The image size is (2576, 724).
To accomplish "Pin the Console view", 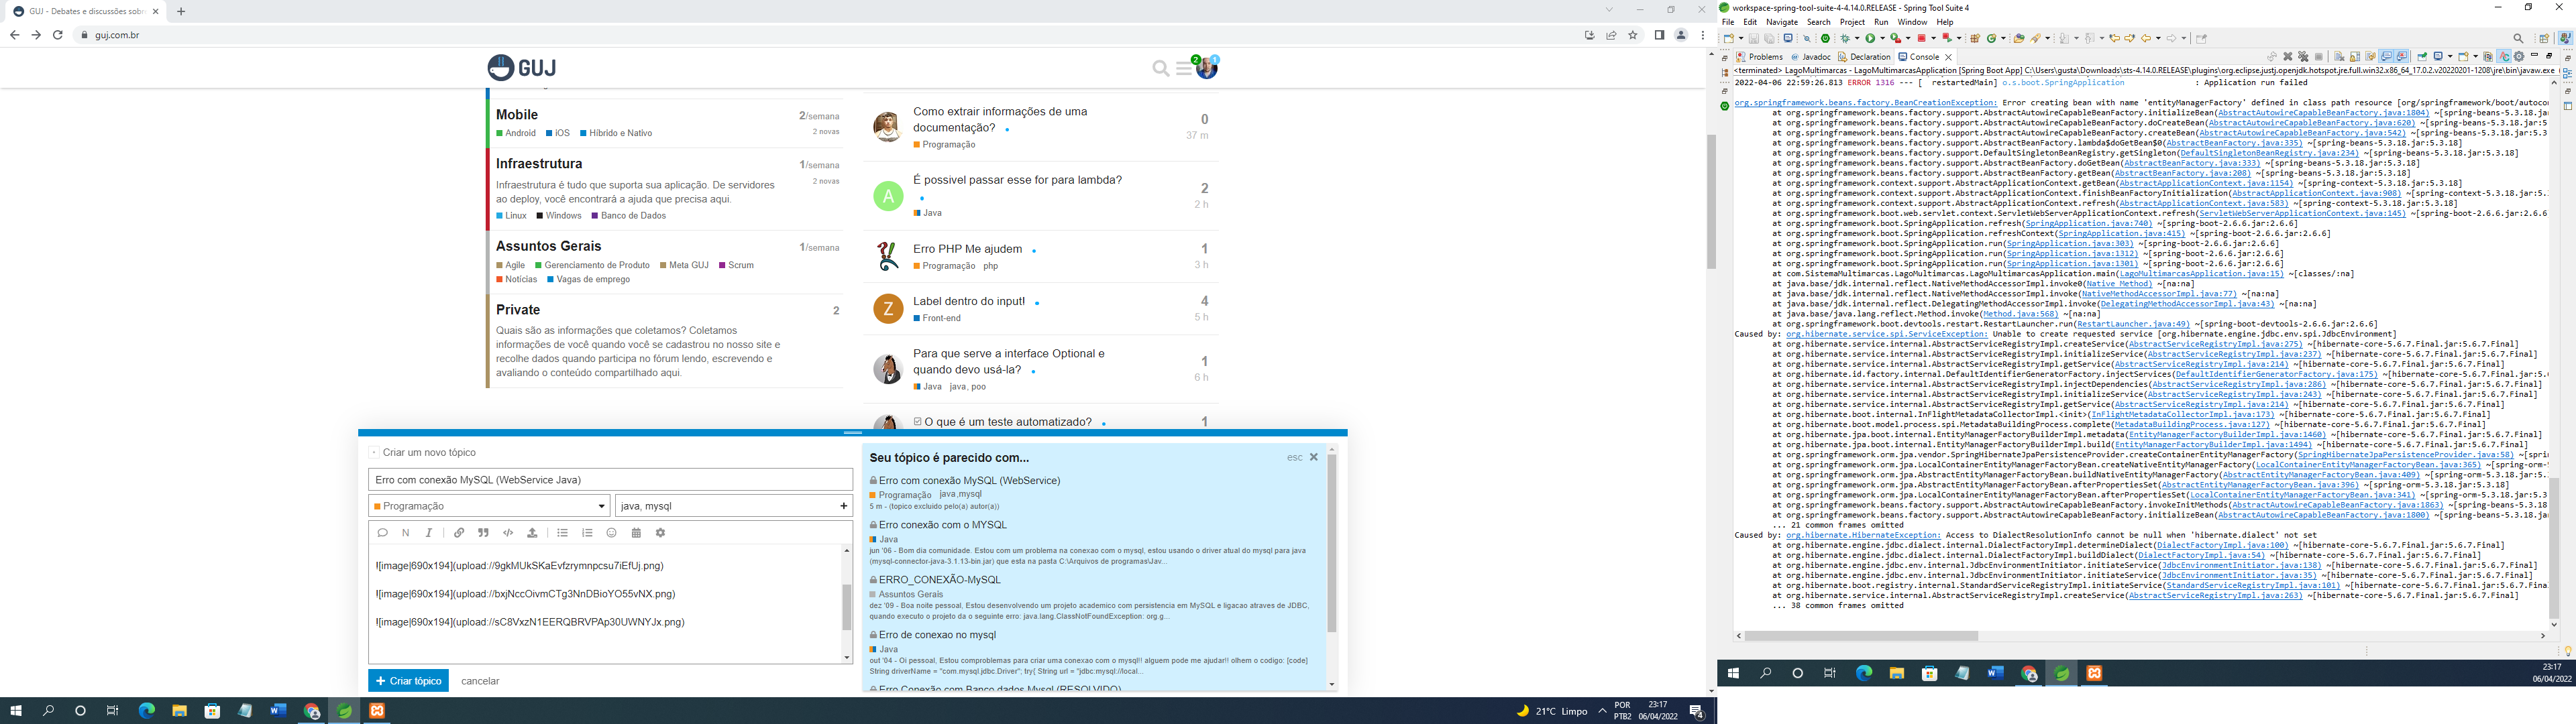I will (x=2422, y=56).
